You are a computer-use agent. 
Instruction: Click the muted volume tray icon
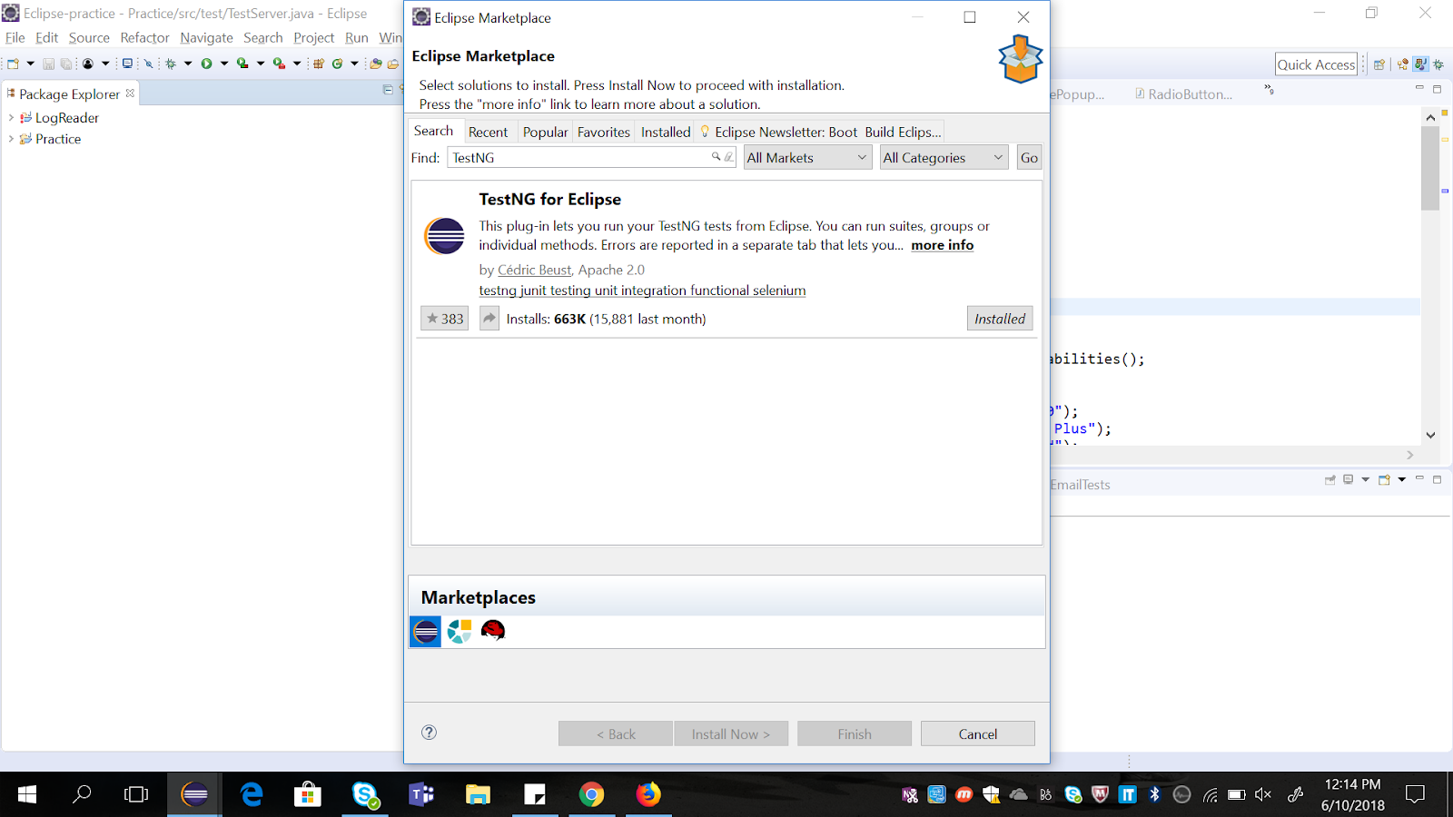1262,794
